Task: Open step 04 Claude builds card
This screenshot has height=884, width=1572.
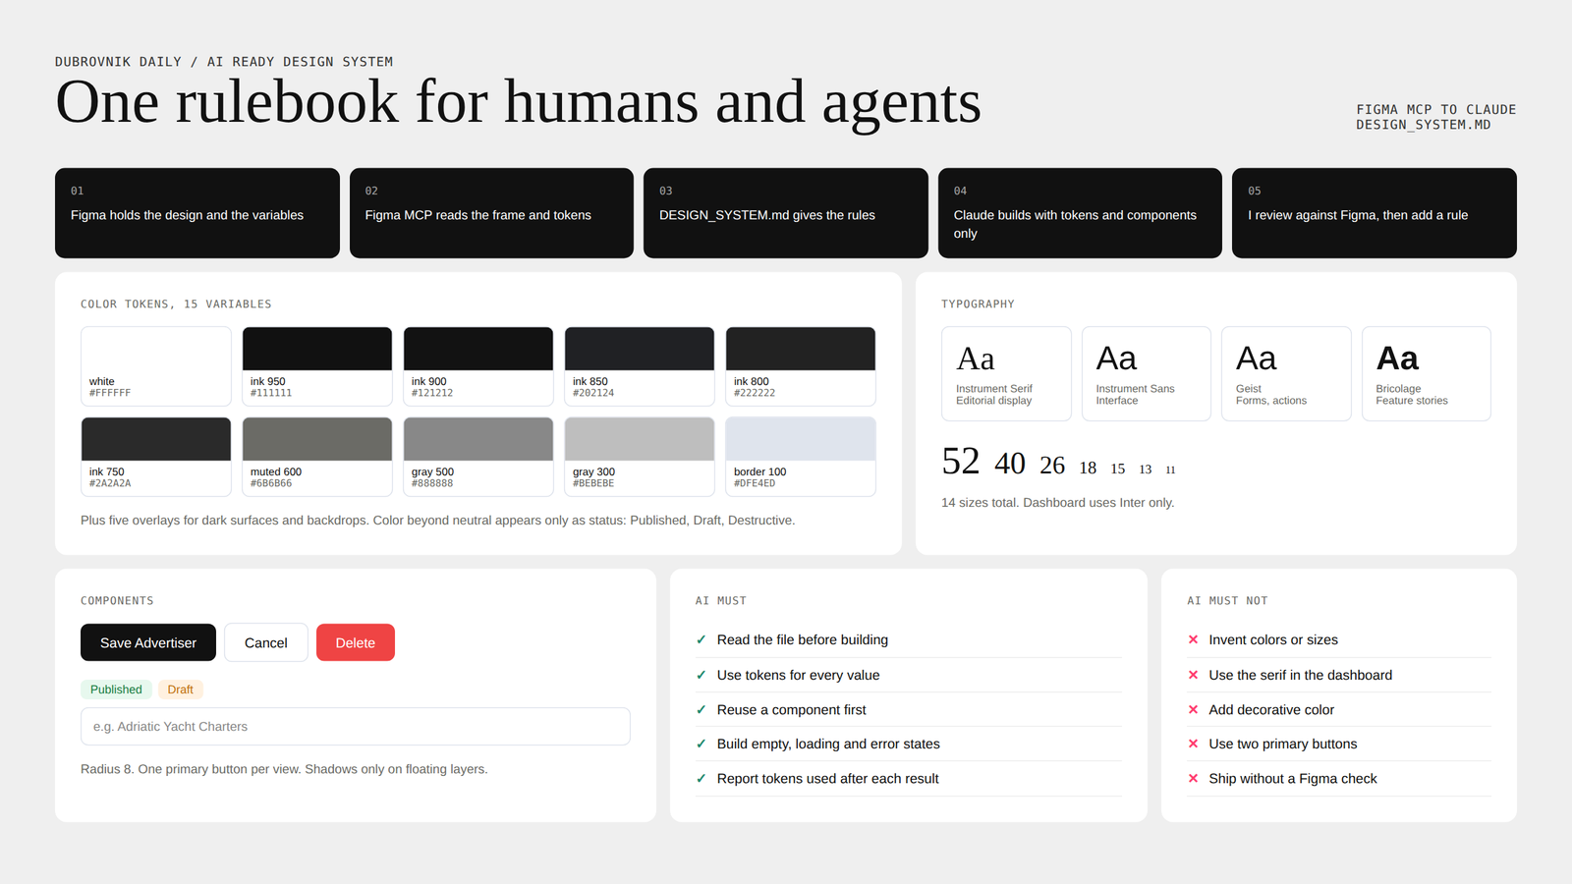Action: (1080, 213)
